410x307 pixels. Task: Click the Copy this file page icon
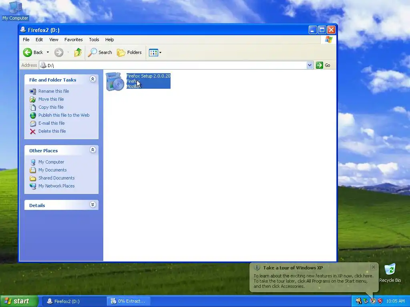point(33,108)
